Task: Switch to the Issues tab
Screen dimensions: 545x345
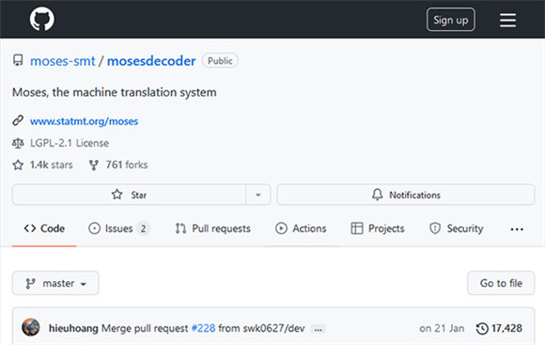Action: click(119, 228)
